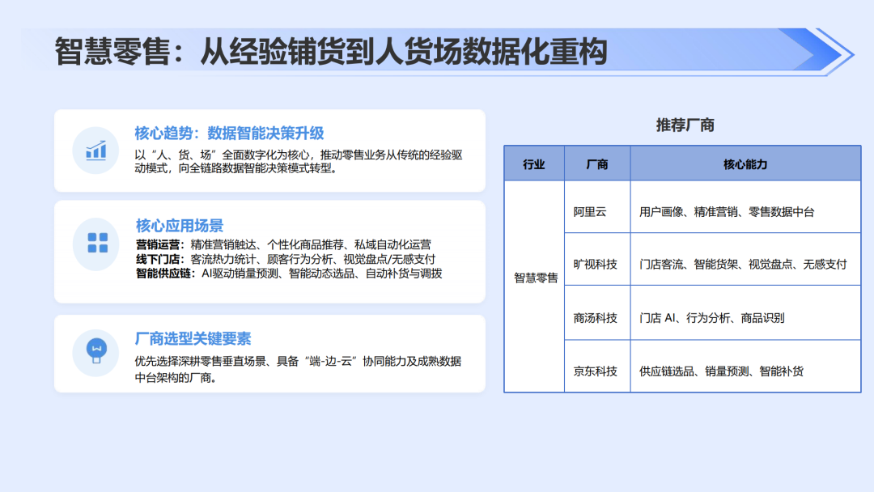Click the four-squares grid icon

tap(98, 243)
